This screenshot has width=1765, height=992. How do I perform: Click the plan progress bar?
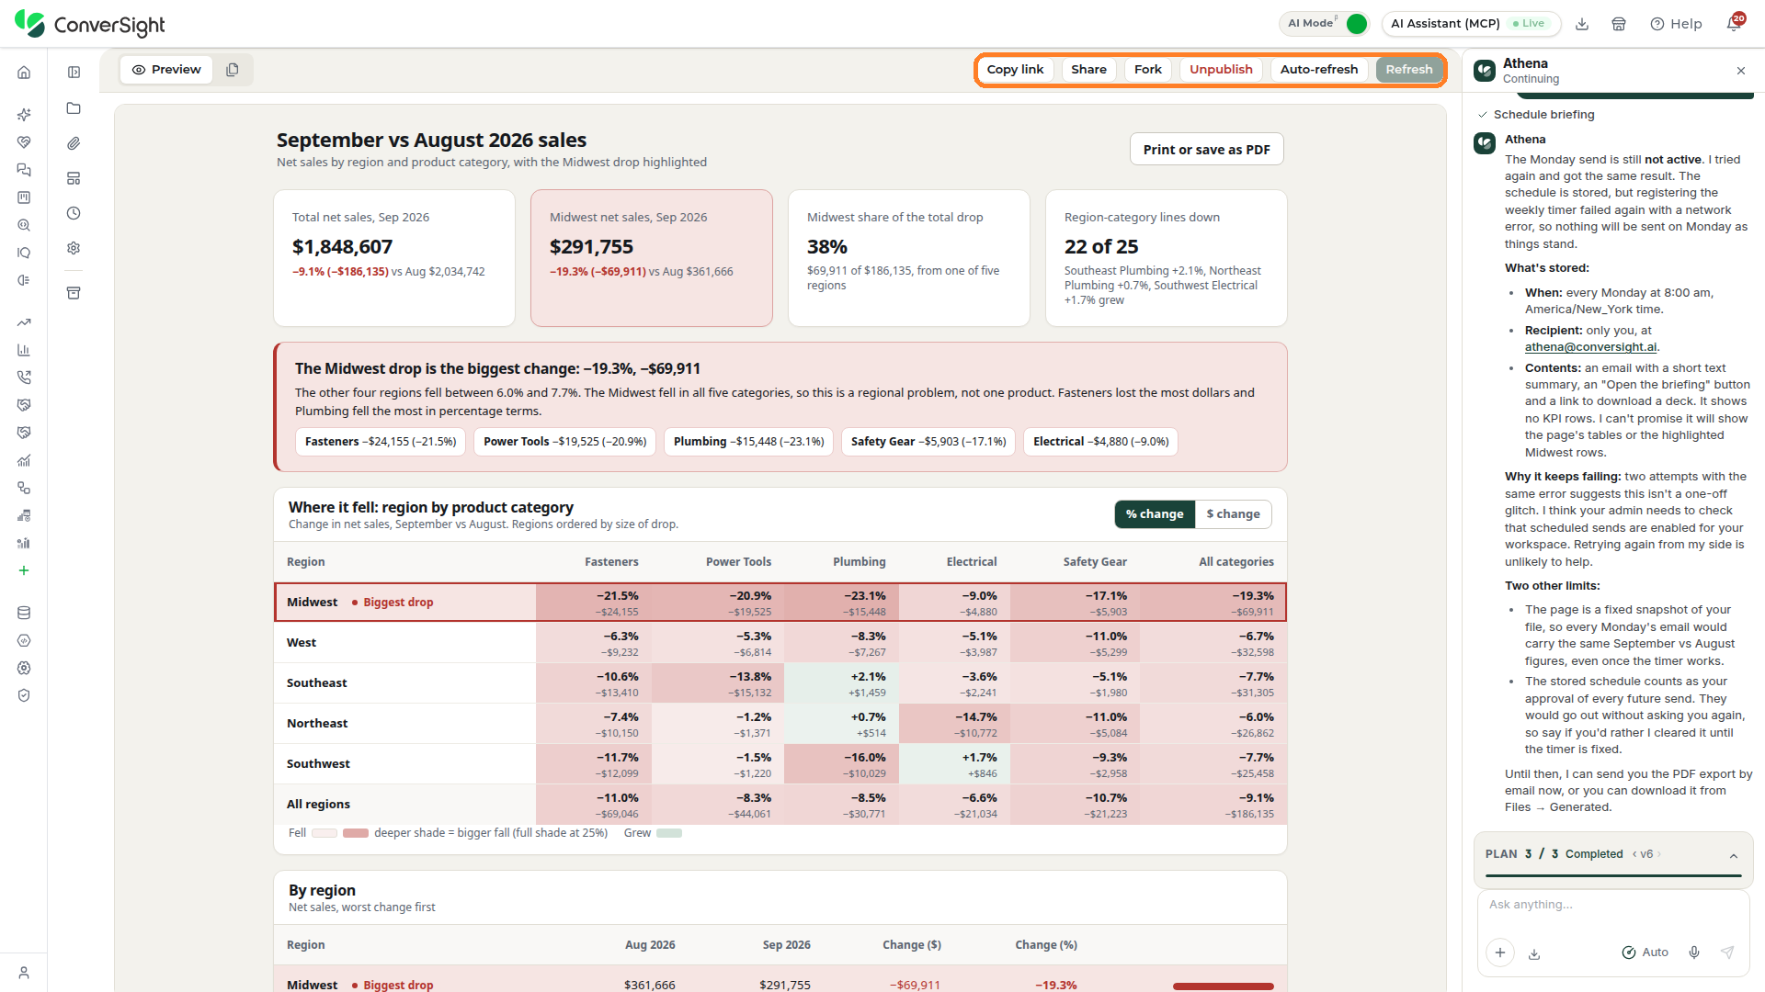(x=1612, y=876)
